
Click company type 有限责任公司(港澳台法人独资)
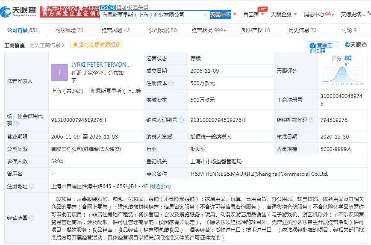tap(86, 149)
